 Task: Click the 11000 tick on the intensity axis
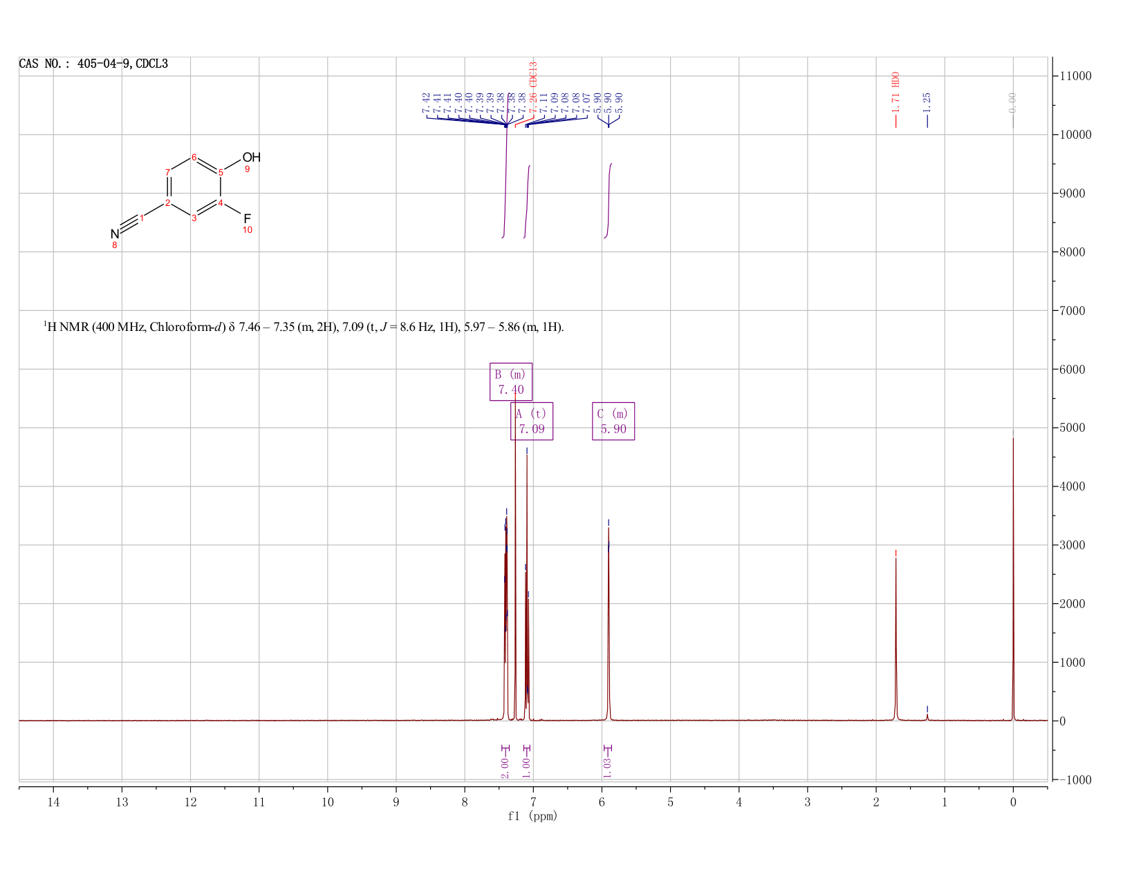pos(1075,76)
